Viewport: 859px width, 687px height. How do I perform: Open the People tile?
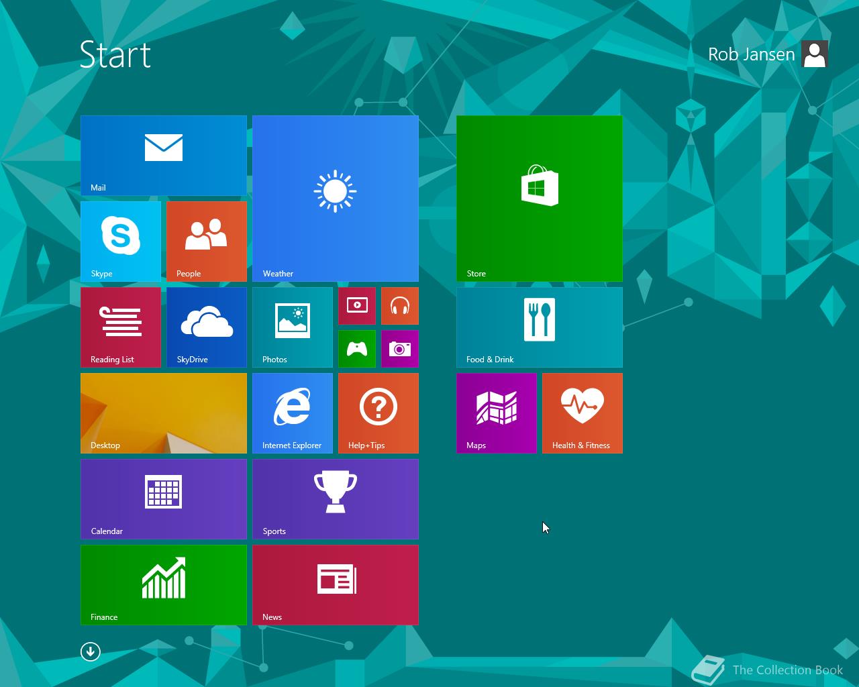point(207,242)
